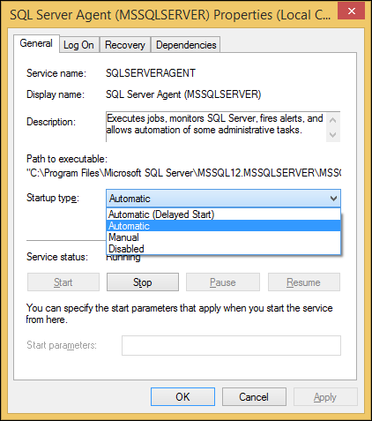Select the highlighted Automatic startup option

tap(223, 226)
